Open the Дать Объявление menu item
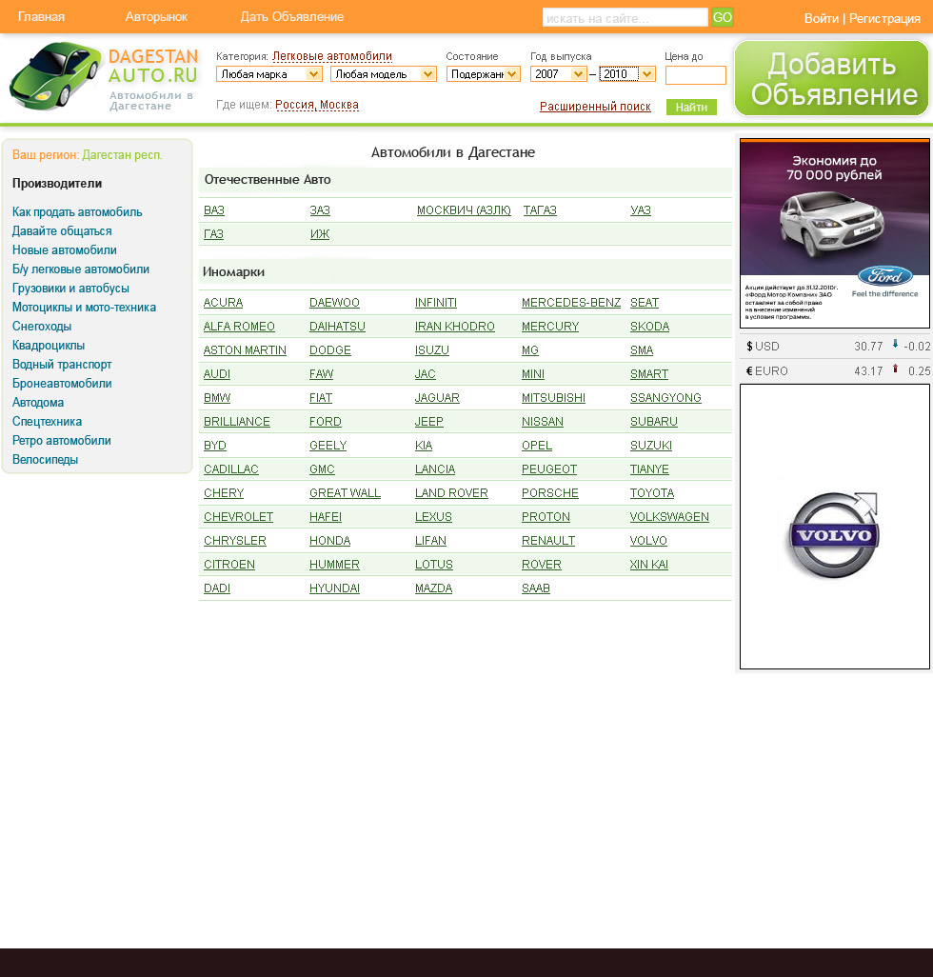The width and height of the screenshot is (933, 977). tap(292, 17)
